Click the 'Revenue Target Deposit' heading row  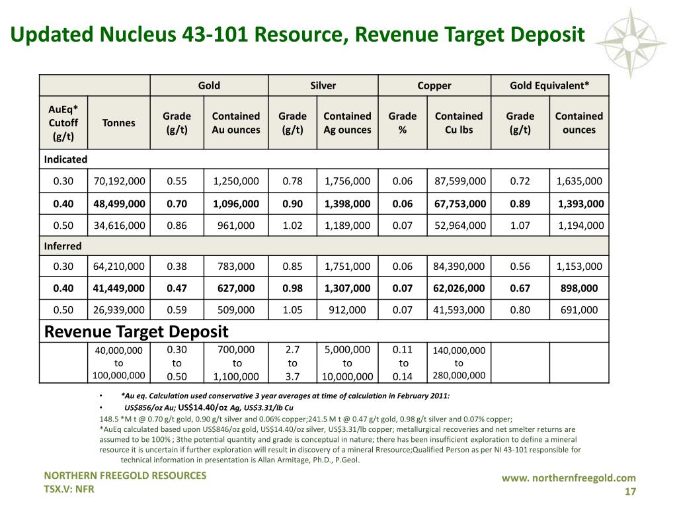(x=324, y=331)
